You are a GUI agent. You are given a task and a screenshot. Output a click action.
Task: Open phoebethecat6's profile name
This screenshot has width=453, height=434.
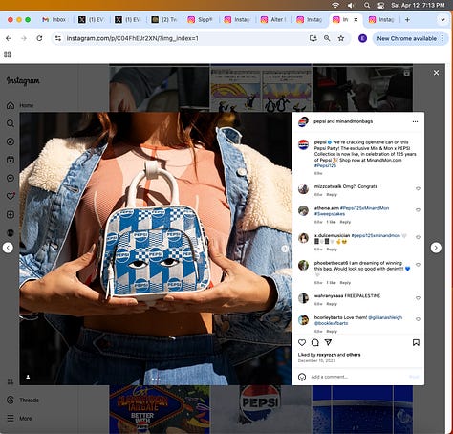(331, 263)
